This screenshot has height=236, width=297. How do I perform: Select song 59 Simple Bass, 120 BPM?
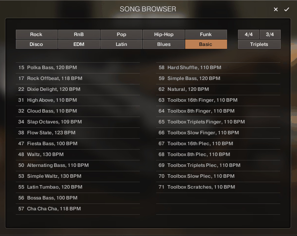coord(218,79)
